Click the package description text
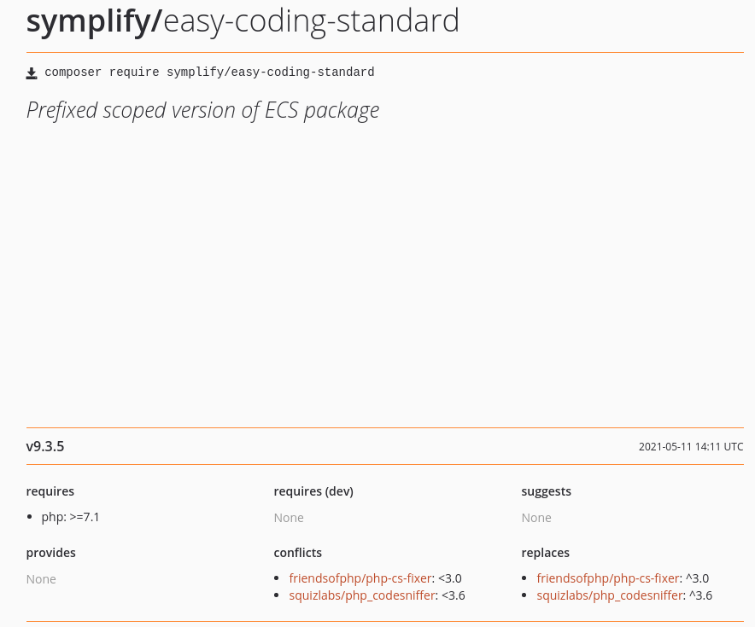Viewport: 755px width, 627px height. (202, 109)
